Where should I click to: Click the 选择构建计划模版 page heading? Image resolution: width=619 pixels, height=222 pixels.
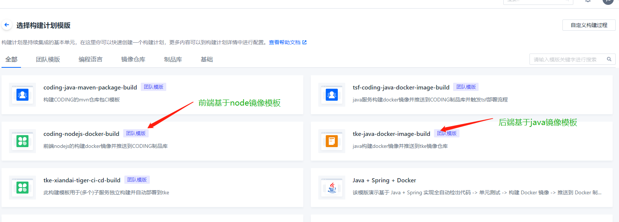(x=43, y=25)
